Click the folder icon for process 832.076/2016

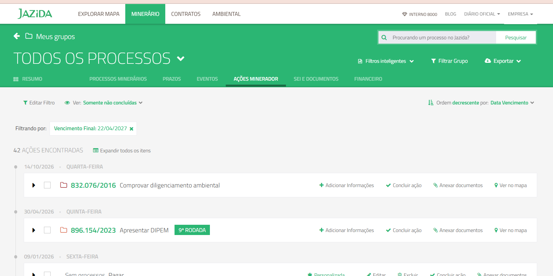tap(63, 185)
